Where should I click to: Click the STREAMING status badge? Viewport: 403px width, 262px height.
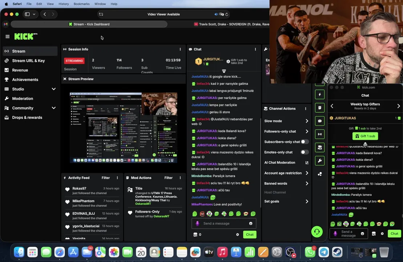point(74,61)
